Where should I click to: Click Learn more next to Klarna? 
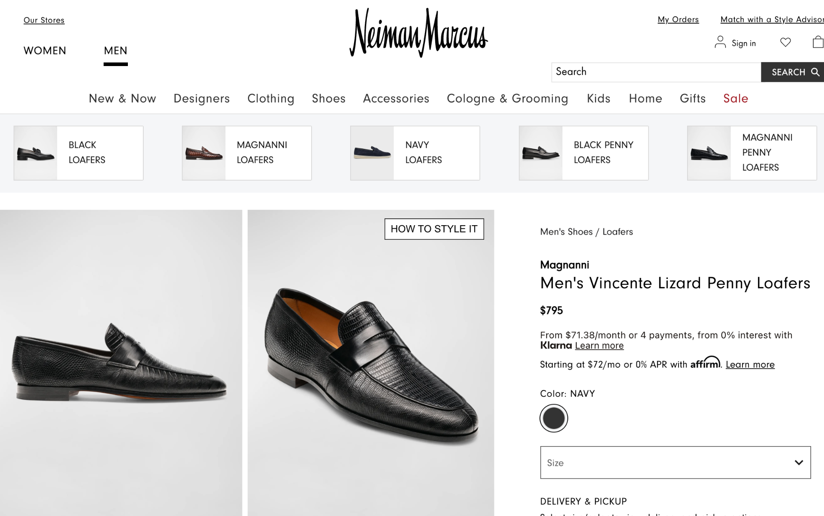pyautogui.click(x=599, y=346)
